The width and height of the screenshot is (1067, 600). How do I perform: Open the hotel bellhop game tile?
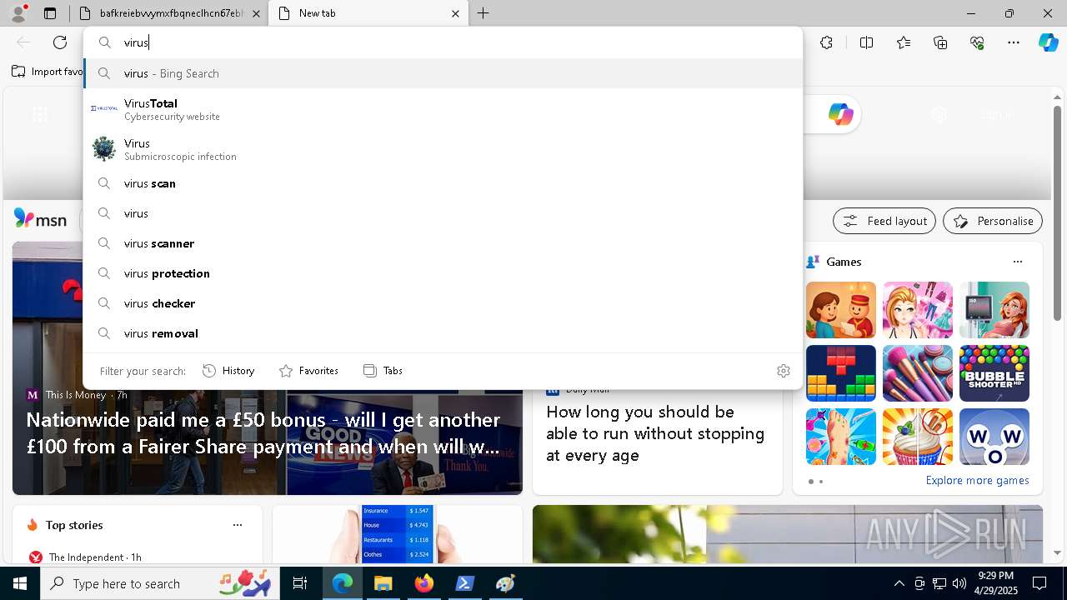(841, 310)
